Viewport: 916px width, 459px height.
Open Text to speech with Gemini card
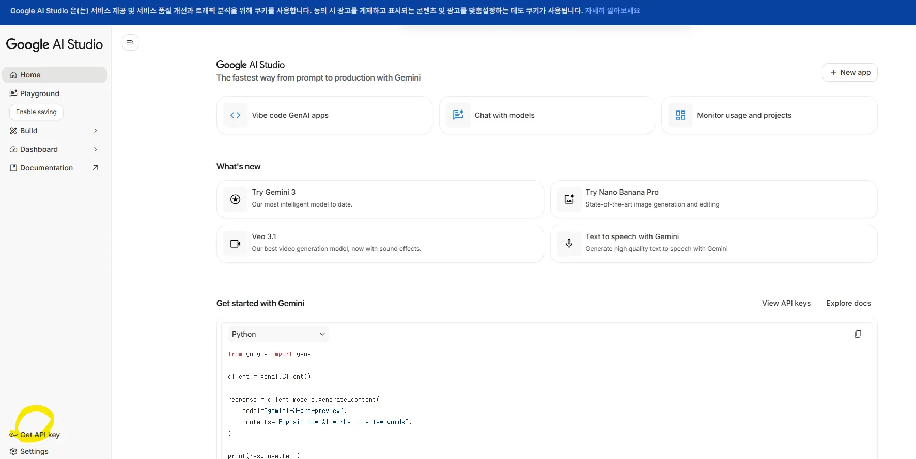[x=714, y=244]
